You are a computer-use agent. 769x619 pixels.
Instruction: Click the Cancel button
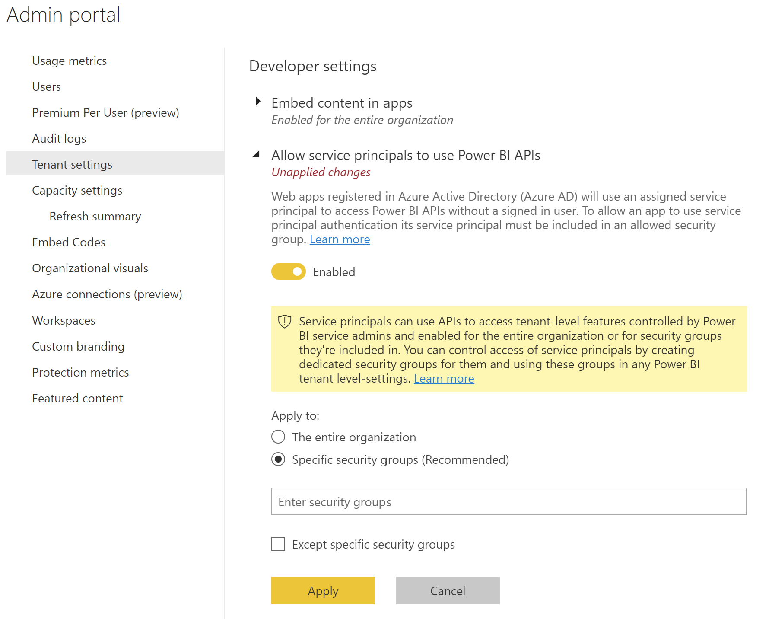[x=448, y=590]
